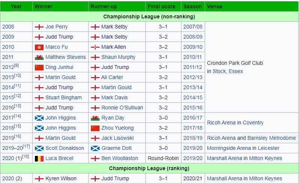Screen dimensions: 299x184
Task: Click the Chinese flag beside Ding Junhui
Action: [x=39, y=67]
